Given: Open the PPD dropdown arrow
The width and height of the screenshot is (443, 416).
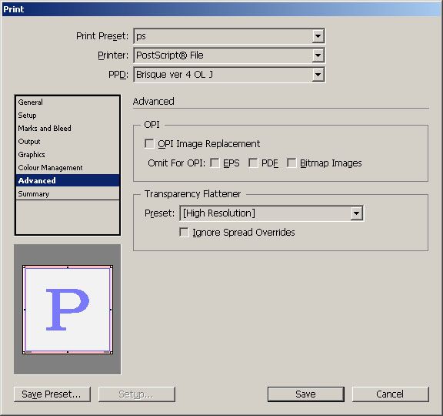Looking at the screenshot, I should (x=318, y=75).
